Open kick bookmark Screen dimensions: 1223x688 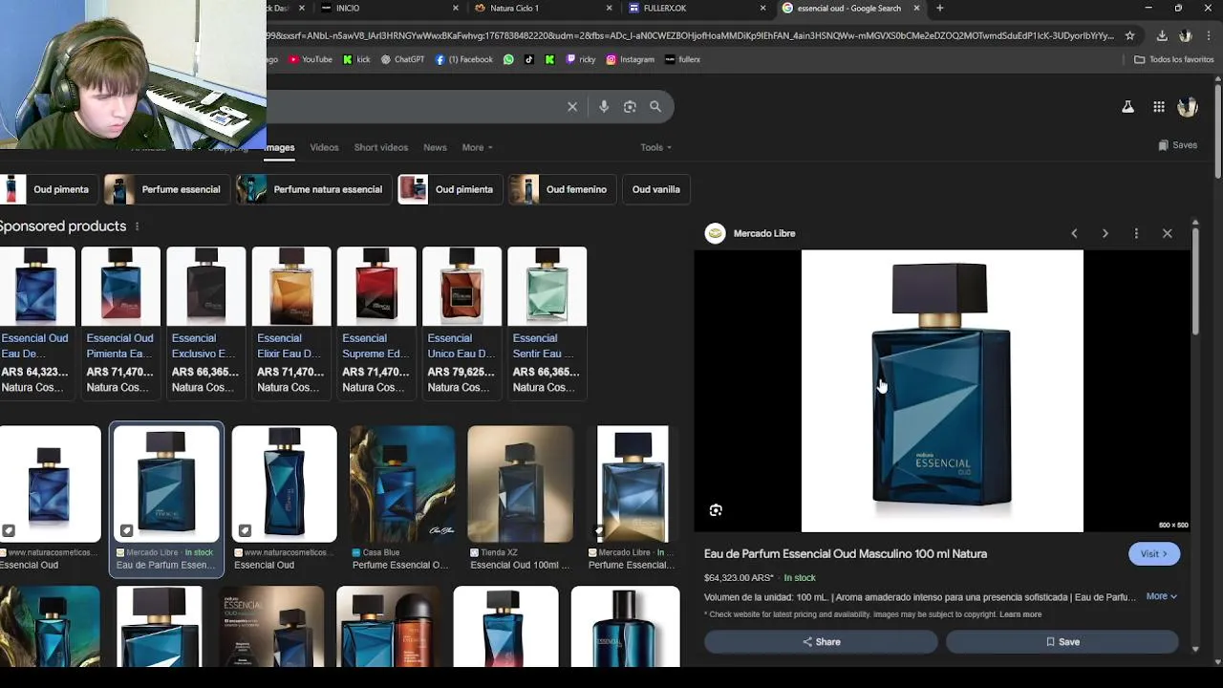pos(356,59)
